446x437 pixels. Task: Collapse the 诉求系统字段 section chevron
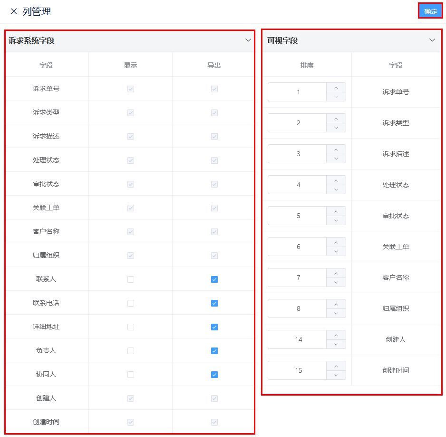pos(248,40)
